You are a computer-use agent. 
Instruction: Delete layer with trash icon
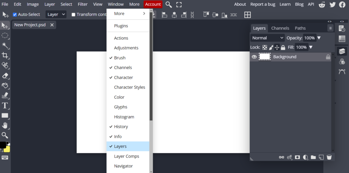click(329, 157)
